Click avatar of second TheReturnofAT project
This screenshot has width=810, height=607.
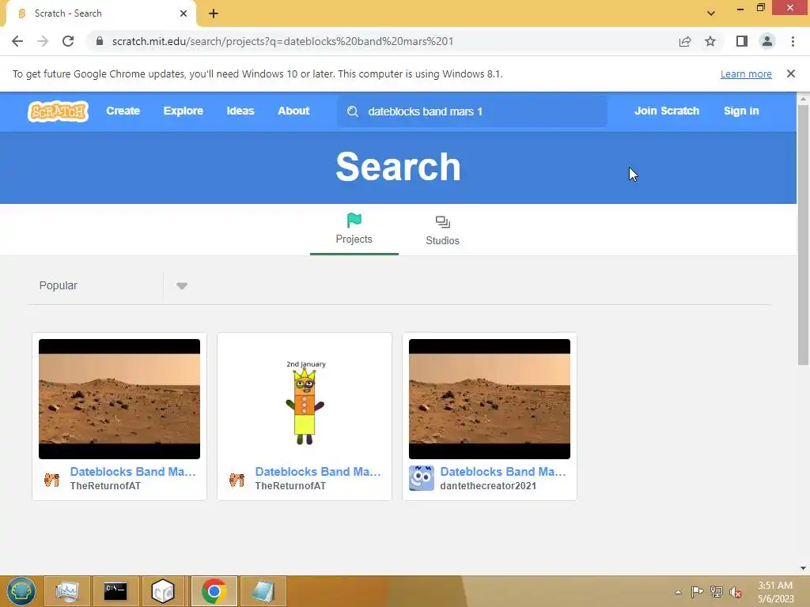tap(237, 480)
